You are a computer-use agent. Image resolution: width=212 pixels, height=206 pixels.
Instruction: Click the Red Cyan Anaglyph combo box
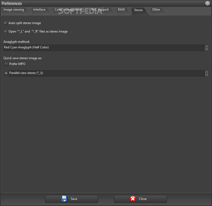tap(106, 48)
